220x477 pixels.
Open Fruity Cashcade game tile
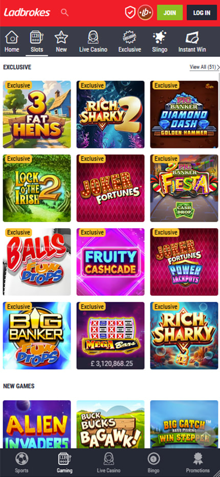click(x=111, y=262)
